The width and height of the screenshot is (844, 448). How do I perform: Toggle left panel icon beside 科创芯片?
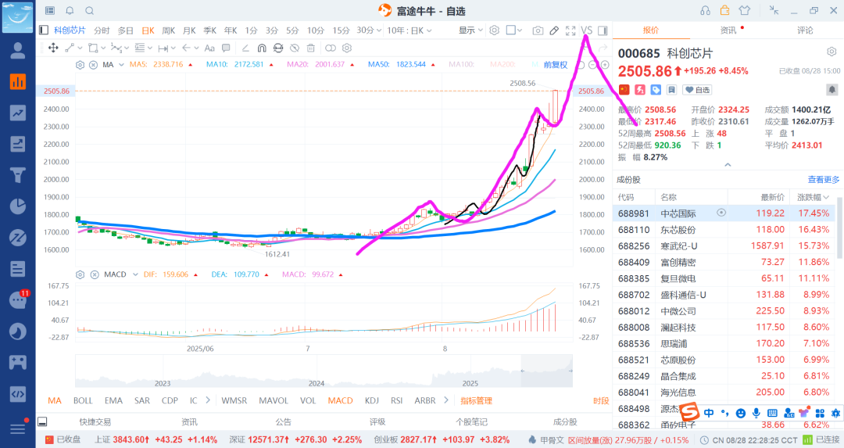click(x=44, y=30)
